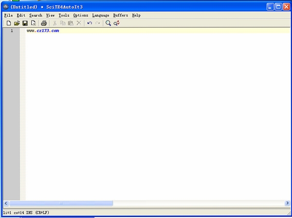The height and width of the screenshot is (218, 292).
Task: Open Find with magnifying glass icon
Action: [x=108, y=23]
